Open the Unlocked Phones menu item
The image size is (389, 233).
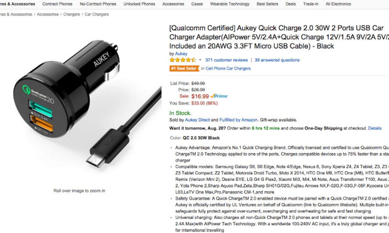[x=139, y=4]
